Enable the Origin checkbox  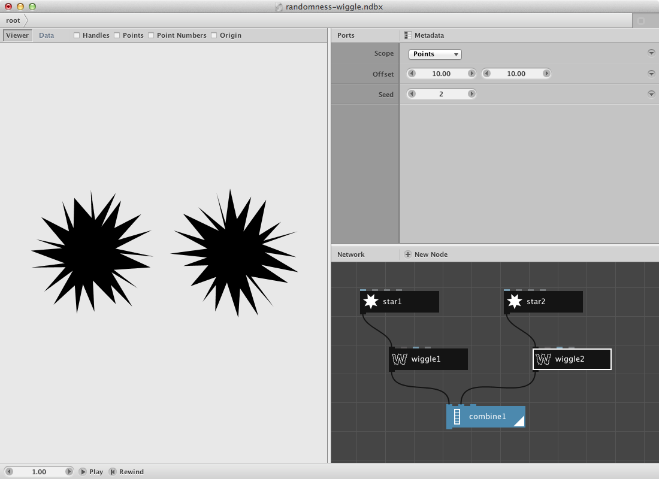[214, 35]
